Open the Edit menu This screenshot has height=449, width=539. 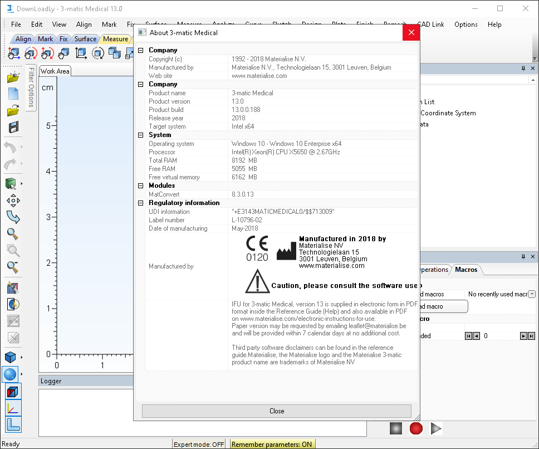click(36, 25)
